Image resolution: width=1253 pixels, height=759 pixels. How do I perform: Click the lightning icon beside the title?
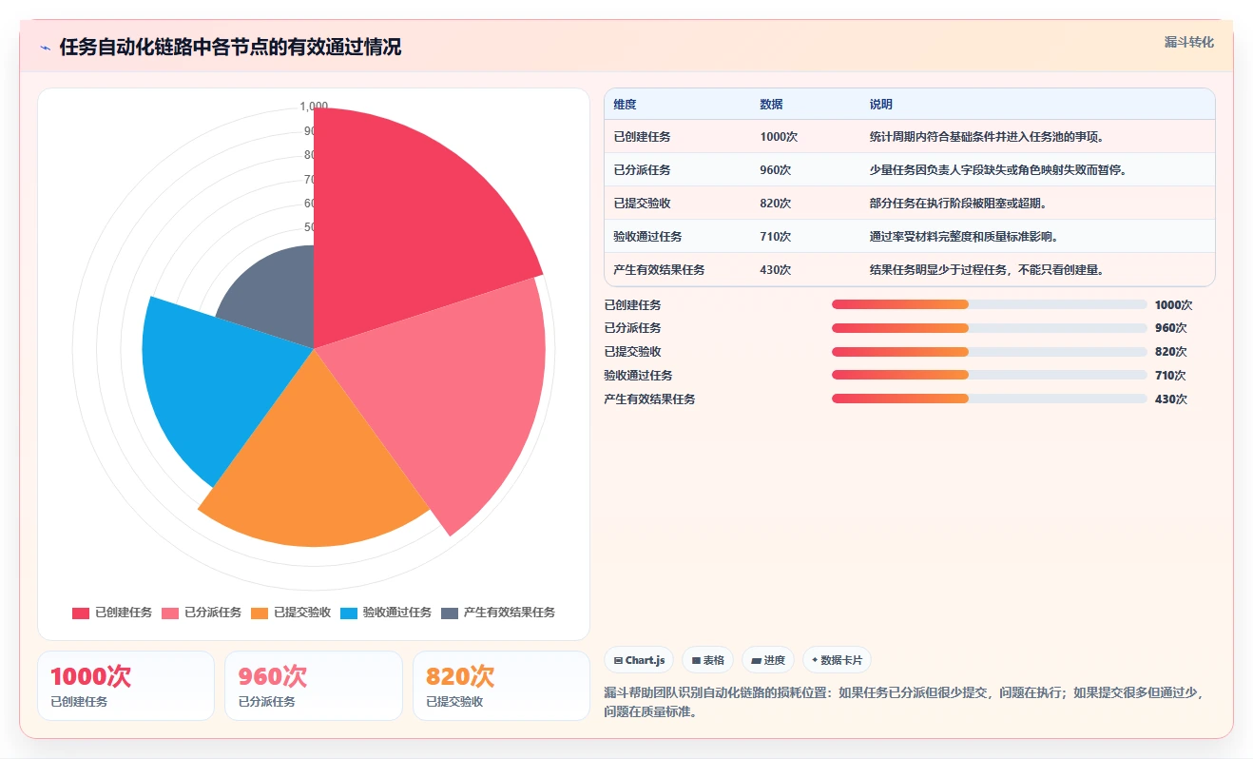tap(46, 48)
